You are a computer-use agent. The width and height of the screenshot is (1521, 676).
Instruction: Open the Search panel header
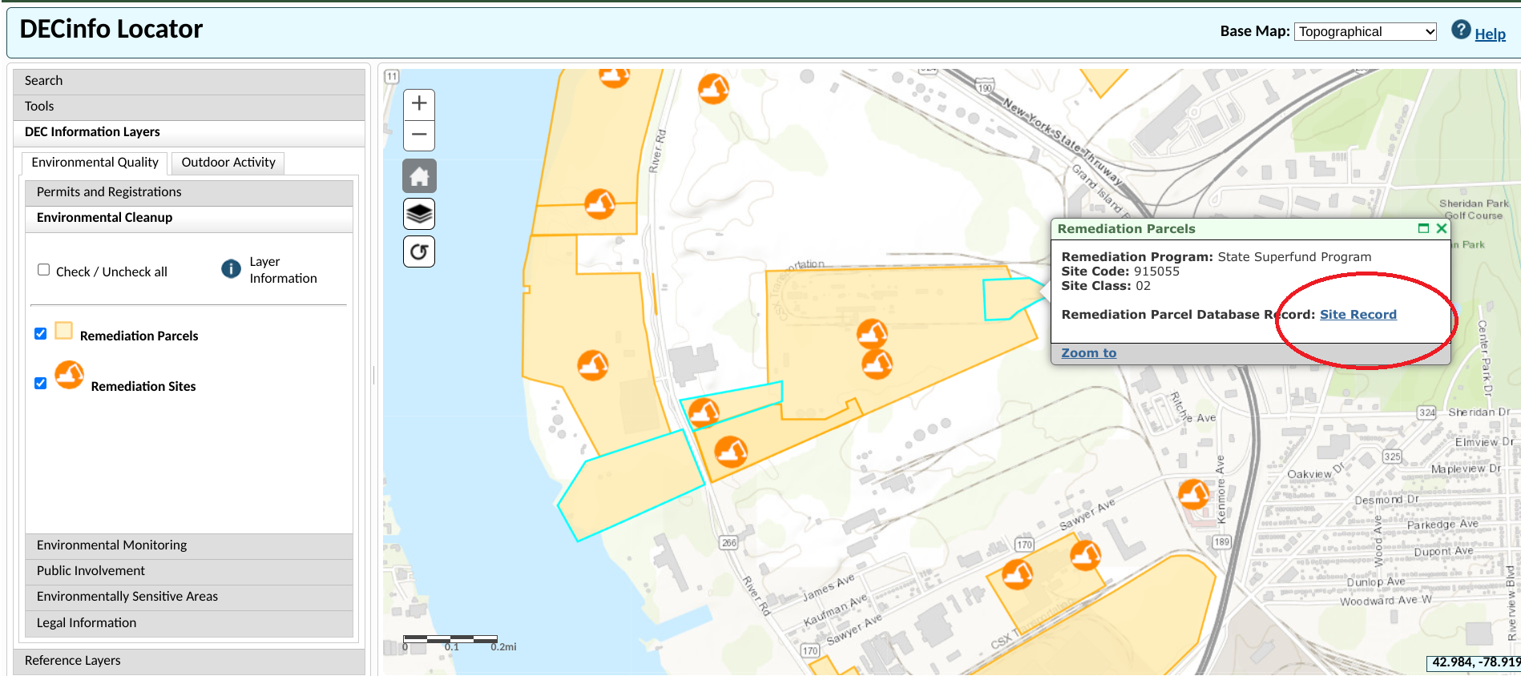[x=189, y=81]
